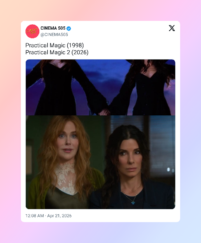Select the 'Practical Magic 2 (2026)' text line

click(x=57, y=52)
